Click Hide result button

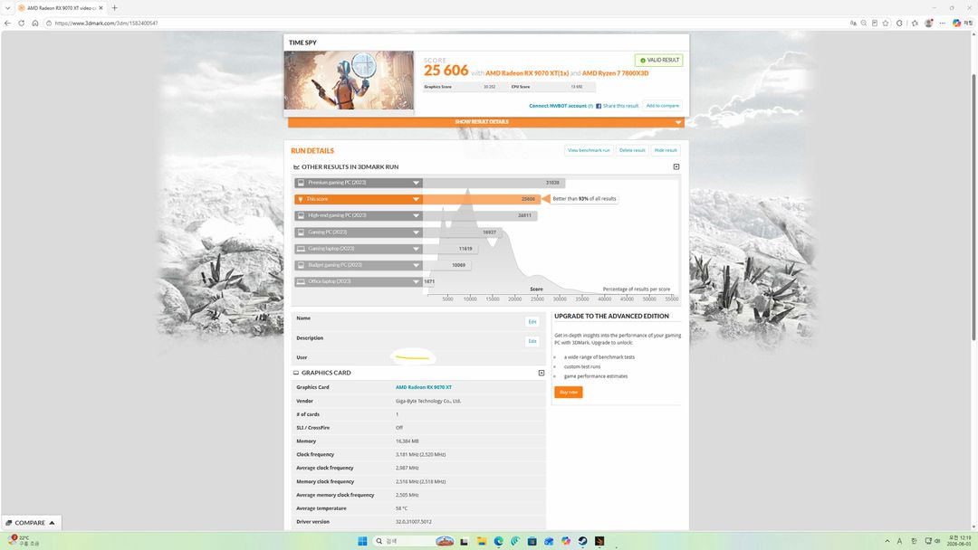666,150
